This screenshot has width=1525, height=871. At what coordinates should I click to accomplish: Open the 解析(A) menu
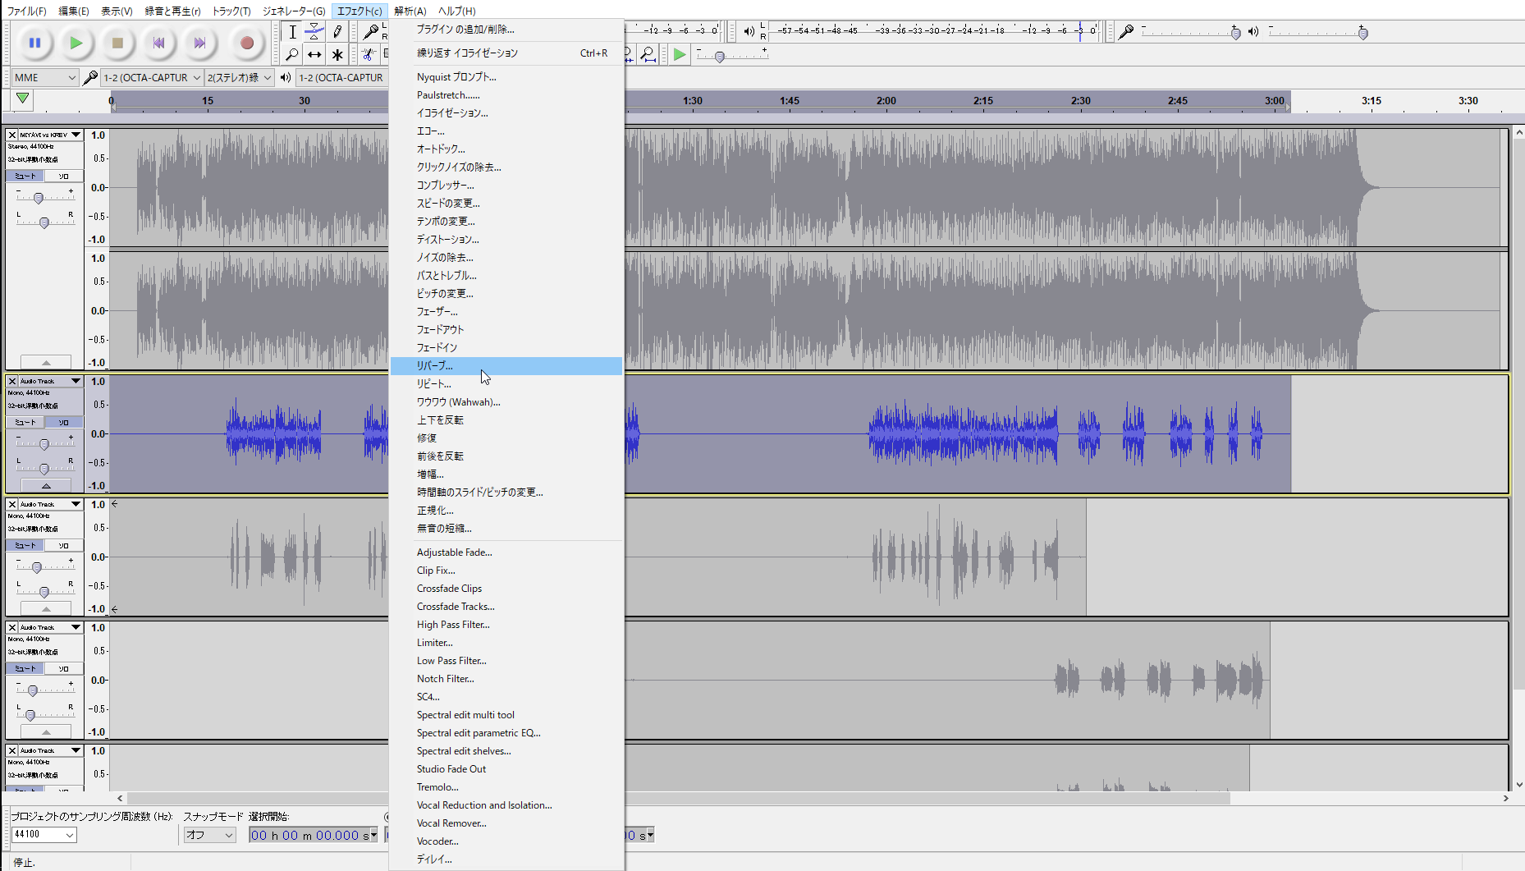[410, 11]
